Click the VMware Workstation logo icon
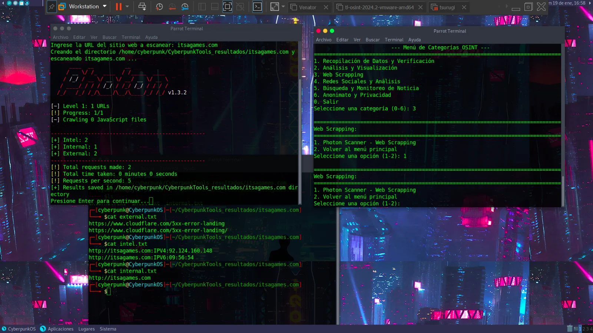This screenshot has height=333, width=593. pyautogui.click(x=62, y=7)
